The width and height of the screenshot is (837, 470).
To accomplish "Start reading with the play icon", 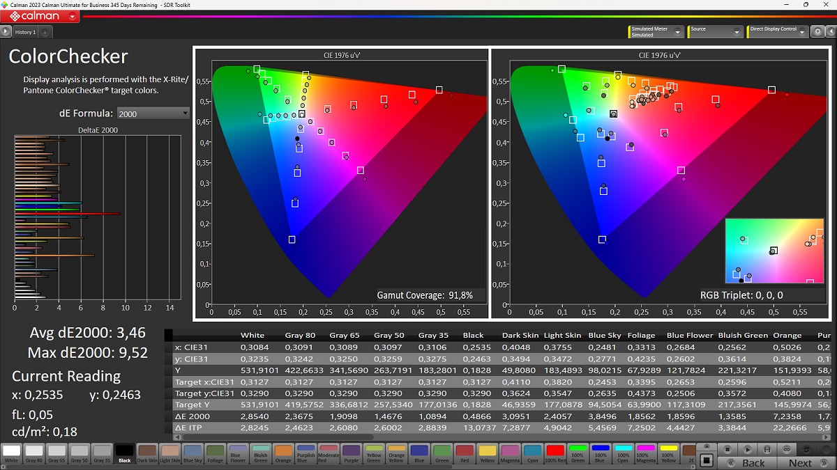I will (x=747, y=449).
